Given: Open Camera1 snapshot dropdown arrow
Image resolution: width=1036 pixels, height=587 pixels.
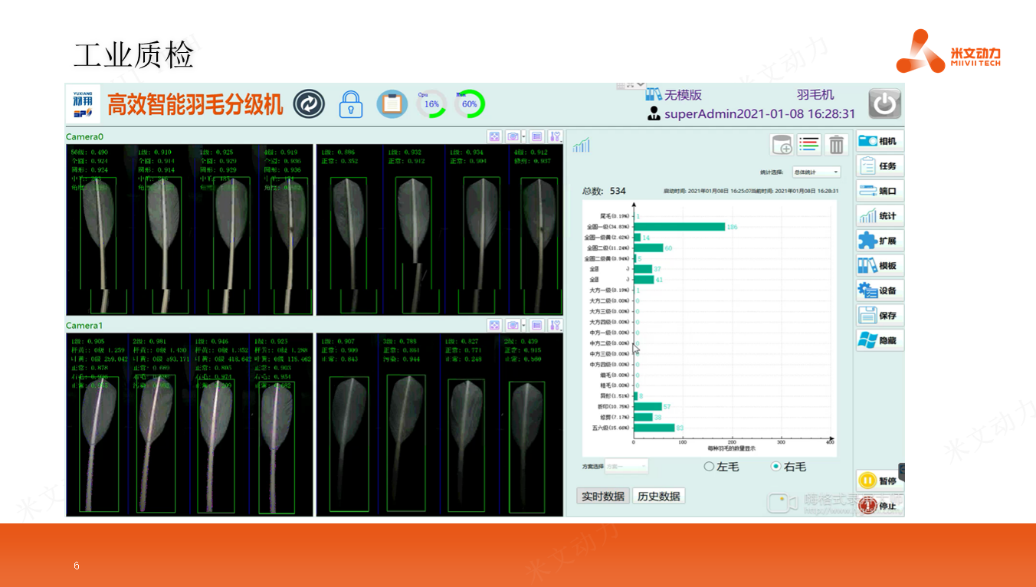Looking at the screenshot, I should pos(523,326).
